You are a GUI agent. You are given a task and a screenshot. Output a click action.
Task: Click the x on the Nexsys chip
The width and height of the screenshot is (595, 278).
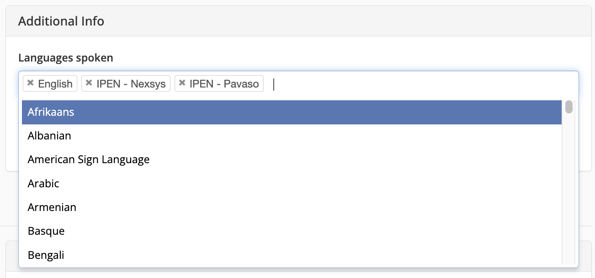point(89,83)
